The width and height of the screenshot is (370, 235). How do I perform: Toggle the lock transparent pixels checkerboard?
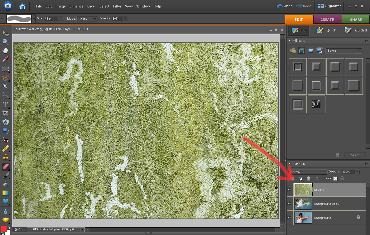coord(335,179)
